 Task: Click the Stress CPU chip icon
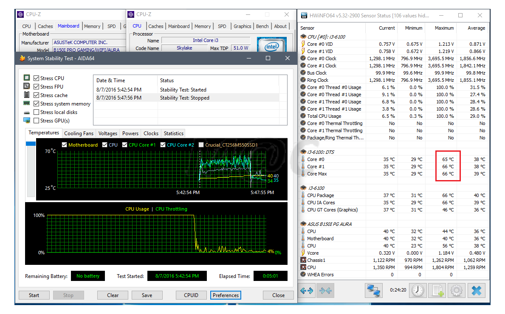[x=27, y=78]
